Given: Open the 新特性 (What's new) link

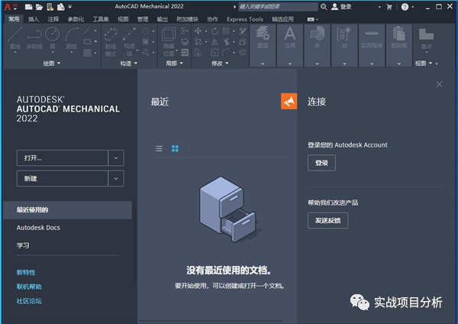Looking at the screenshot, I should pyautogui.click(x=26, y=272).
